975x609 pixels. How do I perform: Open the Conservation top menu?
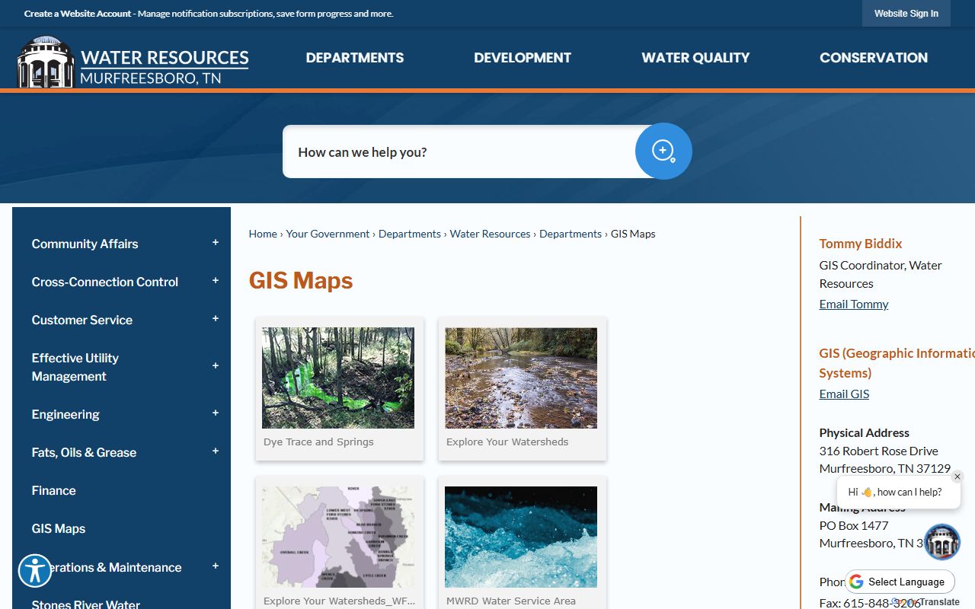(874, 58)
